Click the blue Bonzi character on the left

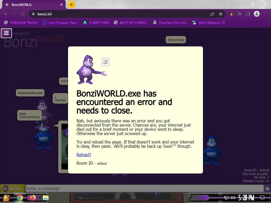coord(43,136)
